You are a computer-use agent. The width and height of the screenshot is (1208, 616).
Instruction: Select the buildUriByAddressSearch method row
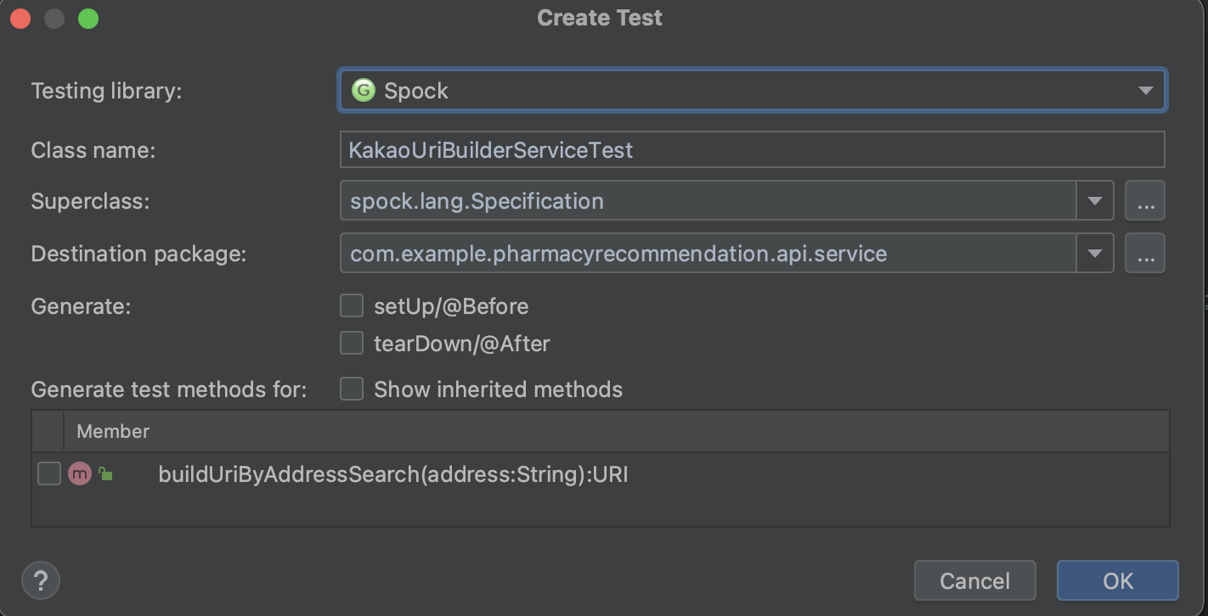click(x=392, y=473)
